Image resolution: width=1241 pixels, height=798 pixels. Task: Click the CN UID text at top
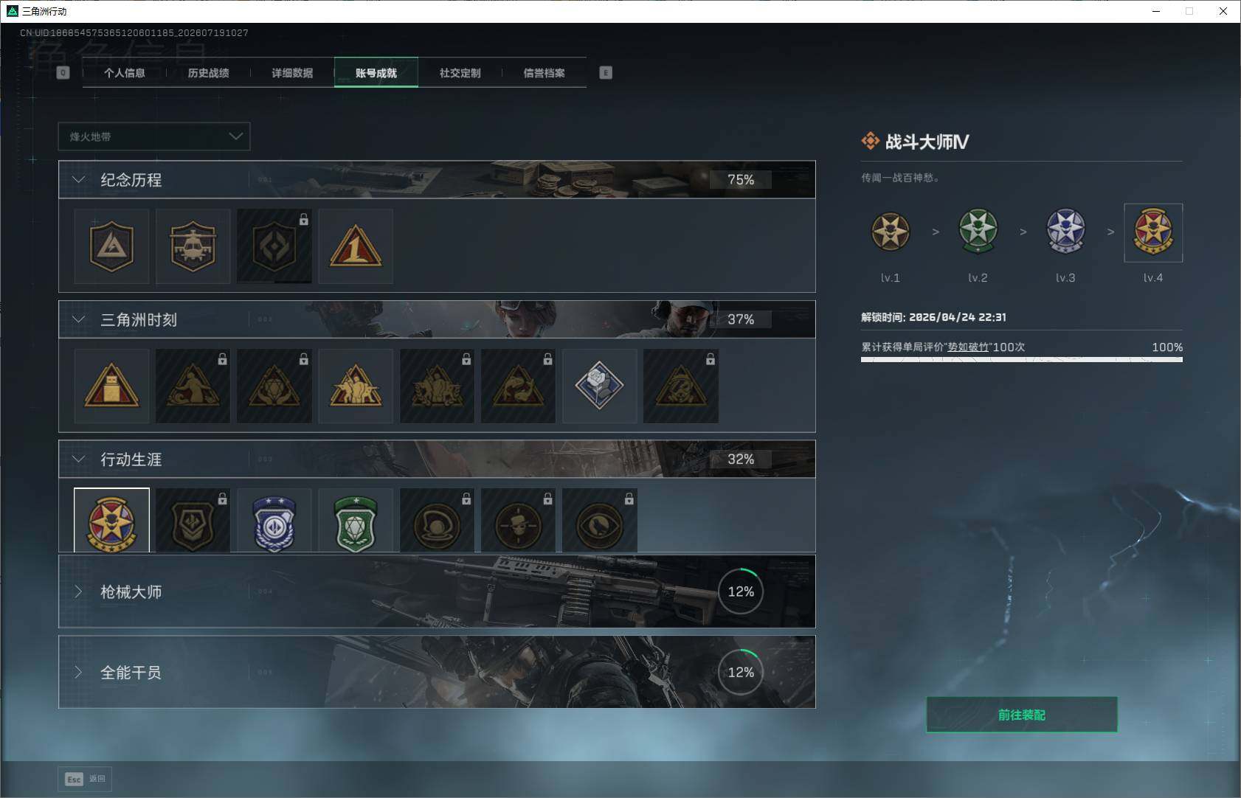134,33
